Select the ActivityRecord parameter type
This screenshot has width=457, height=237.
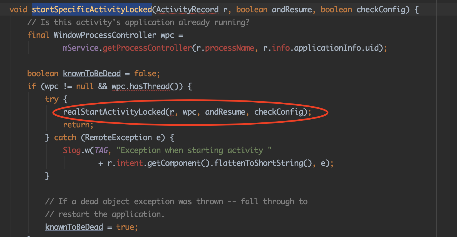click(187, 9)
